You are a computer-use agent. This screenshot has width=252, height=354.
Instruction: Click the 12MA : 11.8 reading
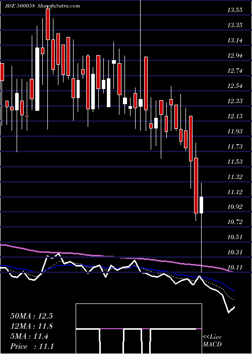coord(31,326)
